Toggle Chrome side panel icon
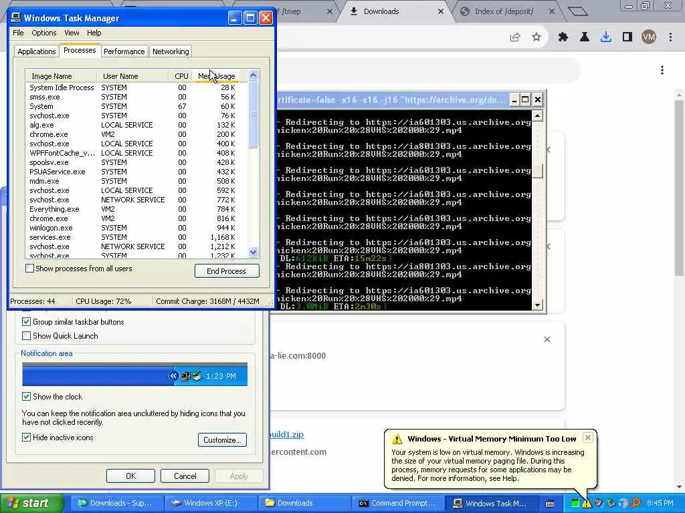 click(x=627, y=37)
